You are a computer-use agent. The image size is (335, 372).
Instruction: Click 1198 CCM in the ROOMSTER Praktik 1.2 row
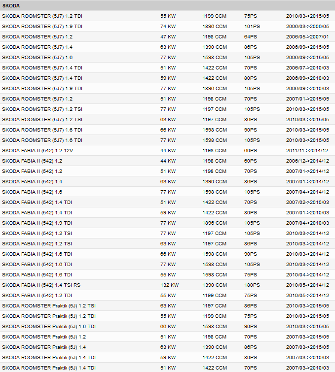(214, 337)
